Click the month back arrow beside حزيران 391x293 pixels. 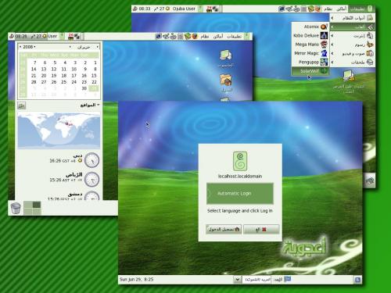(70, 47)
